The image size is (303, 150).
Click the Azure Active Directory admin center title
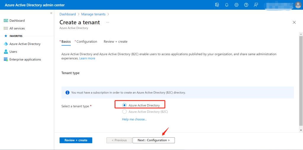coord(35,5)
